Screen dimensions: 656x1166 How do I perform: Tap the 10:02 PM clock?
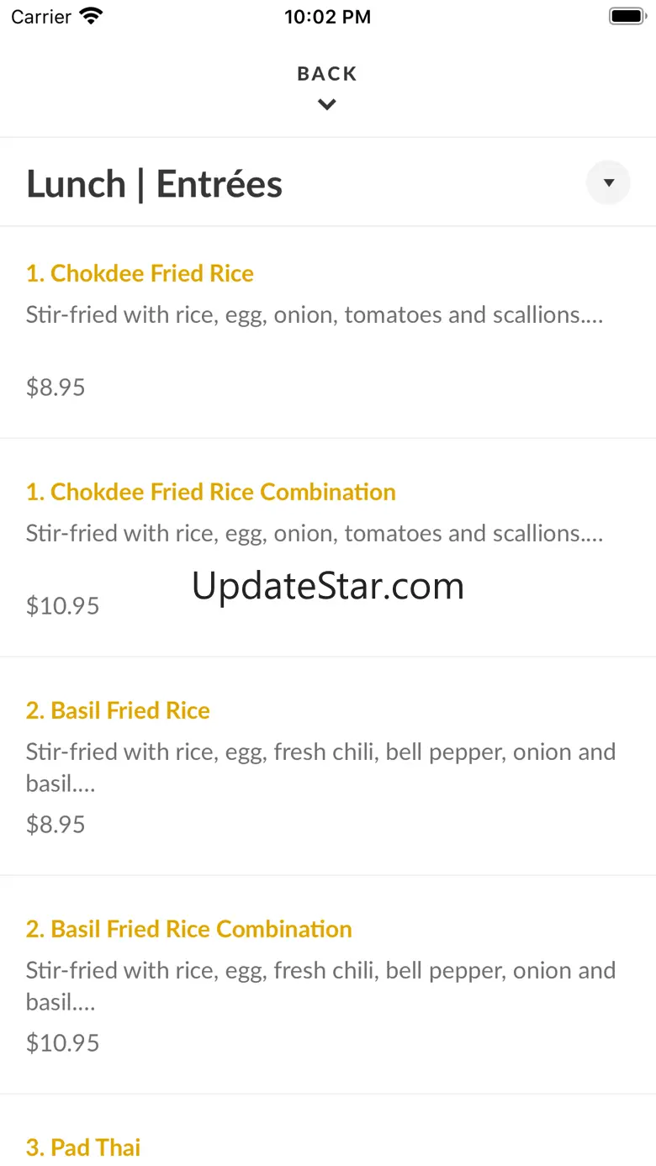point(327,17)
